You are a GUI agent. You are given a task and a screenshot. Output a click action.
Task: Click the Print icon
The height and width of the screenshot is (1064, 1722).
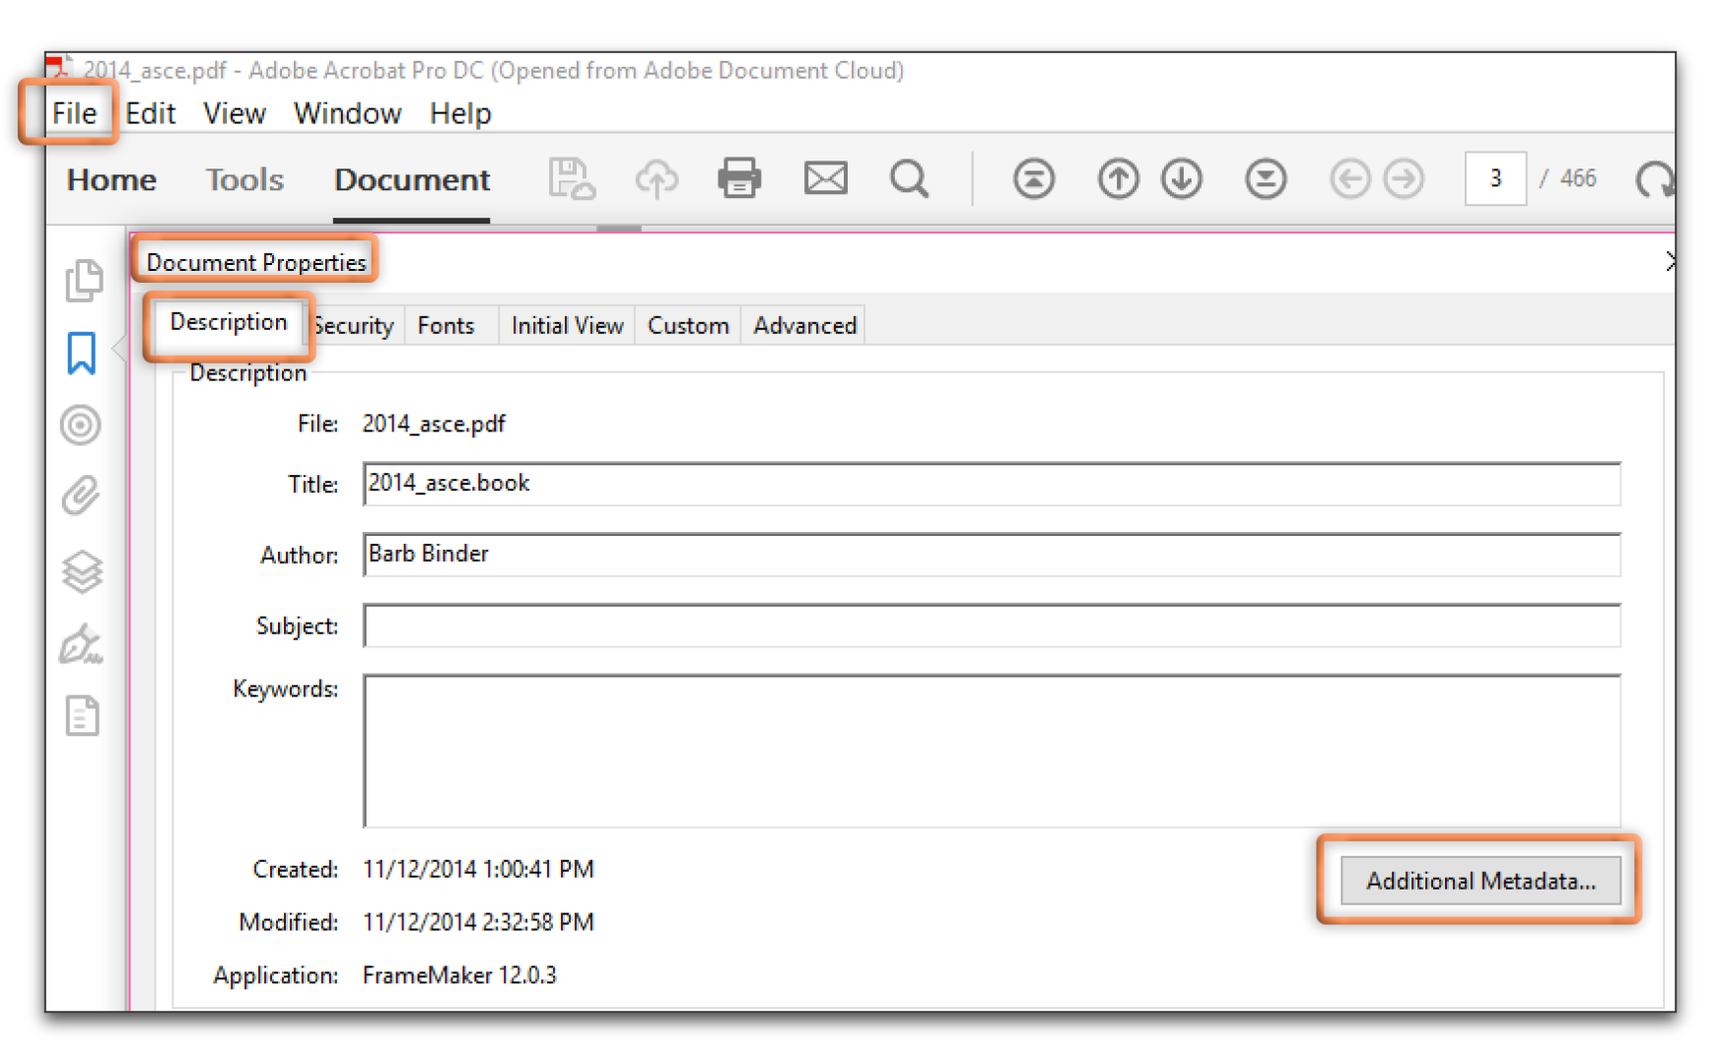point(739,178)
